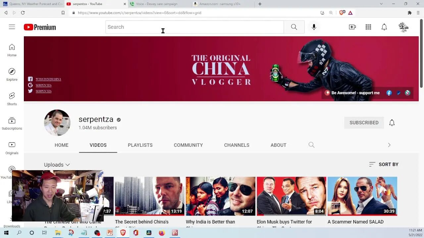Toggle the SUBSCRIBED button
Viewport: 424px width, 238px height.
point(364,123)
